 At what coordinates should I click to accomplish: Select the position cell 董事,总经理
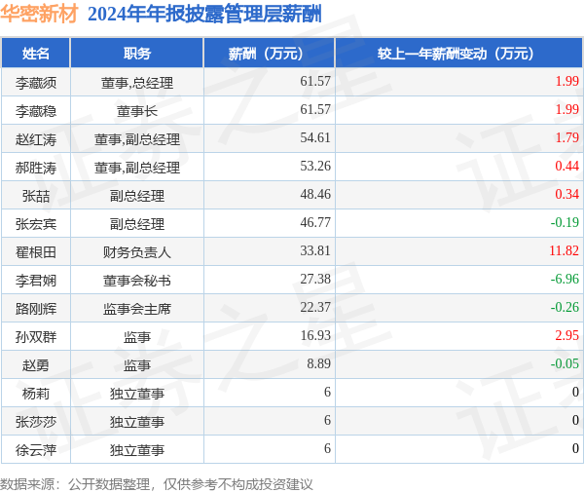137,83
